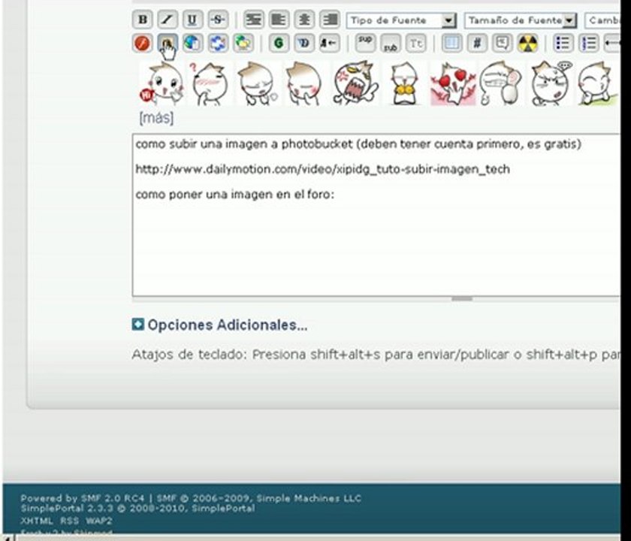This screenshot has height=541, width=631.
Task: Insert the gritted-teeth emoticon
Action: pyautogui.click(x=500, y=83)
